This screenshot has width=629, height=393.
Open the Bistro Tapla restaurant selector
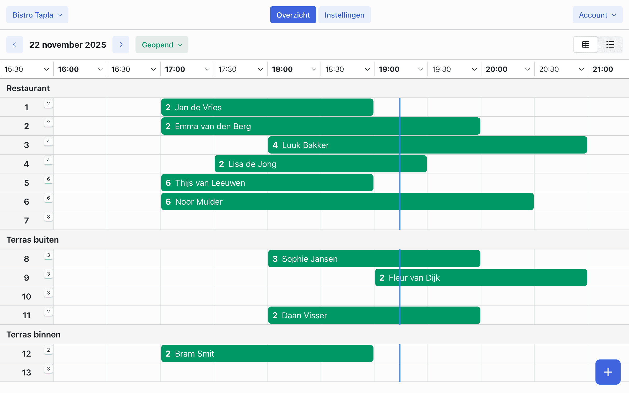coord(37,15)
